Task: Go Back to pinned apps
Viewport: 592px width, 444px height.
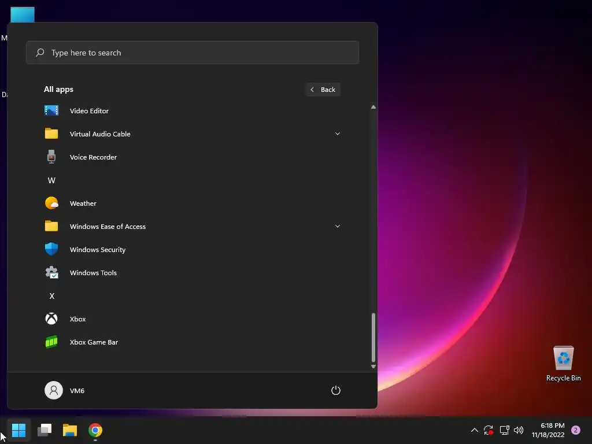Action: [323, 90]
